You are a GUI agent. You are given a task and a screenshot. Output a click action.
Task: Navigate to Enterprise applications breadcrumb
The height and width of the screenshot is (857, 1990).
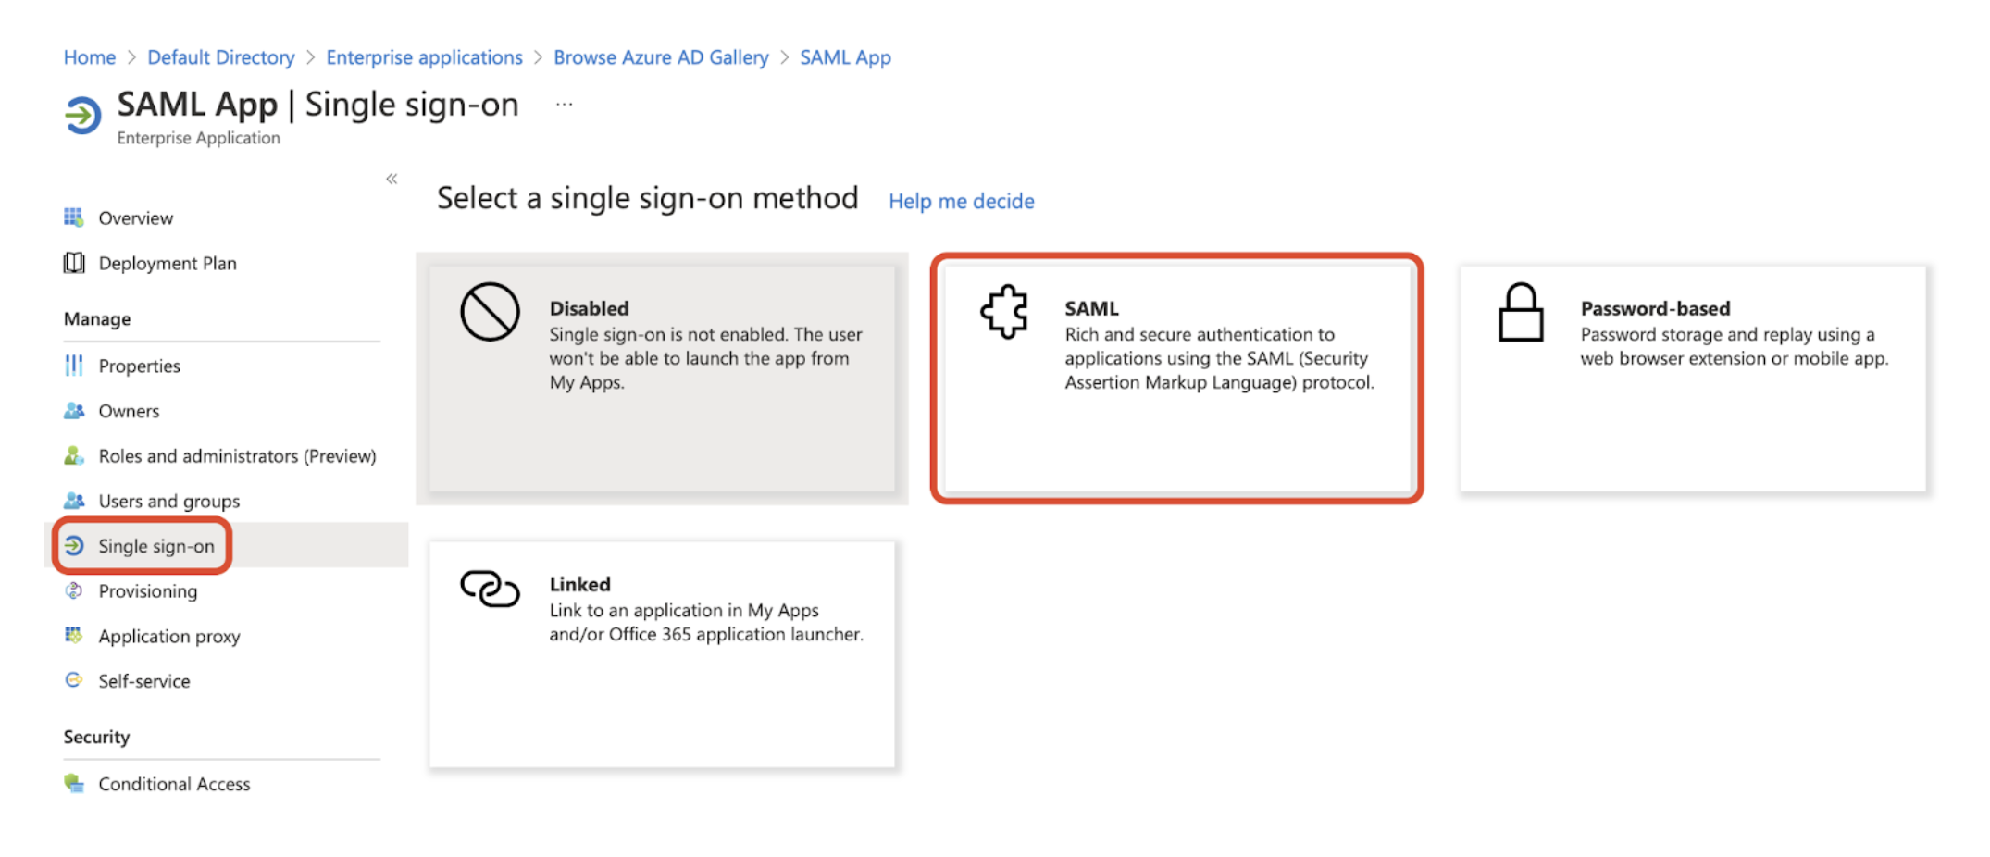point(424,57)
